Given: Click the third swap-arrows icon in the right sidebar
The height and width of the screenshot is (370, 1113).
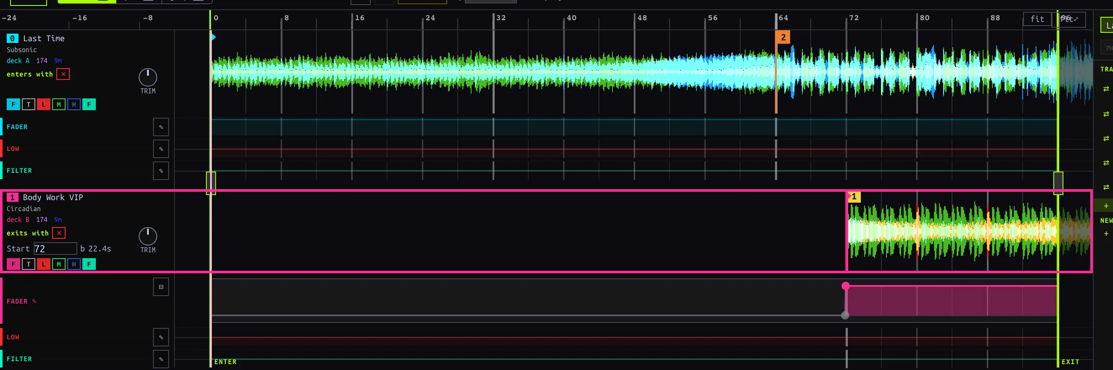Looking at the screenshot, I should click(1106, 138).
